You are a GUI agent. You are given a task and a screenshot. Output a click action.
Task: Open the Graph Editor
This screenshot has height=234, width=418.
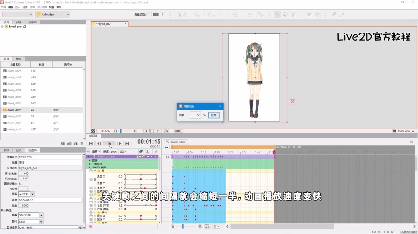[x=176, y=142]
